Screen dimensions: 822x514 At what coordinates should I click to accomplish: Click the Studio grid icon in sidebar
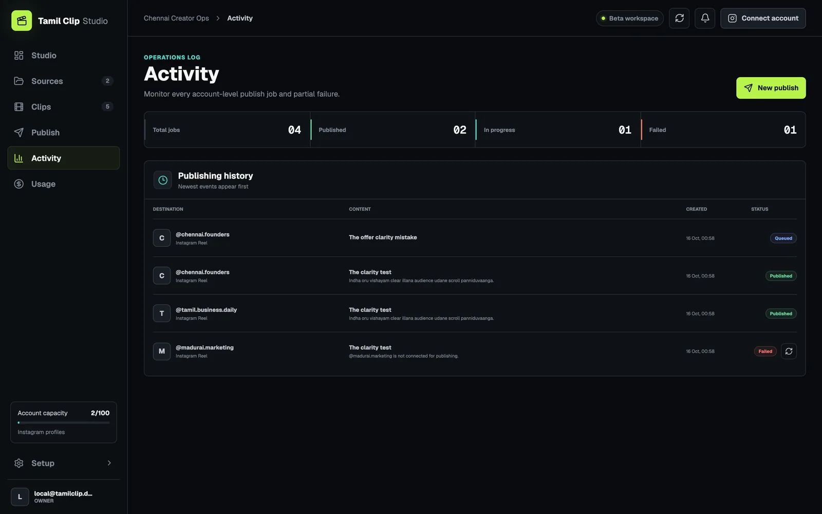19,56
